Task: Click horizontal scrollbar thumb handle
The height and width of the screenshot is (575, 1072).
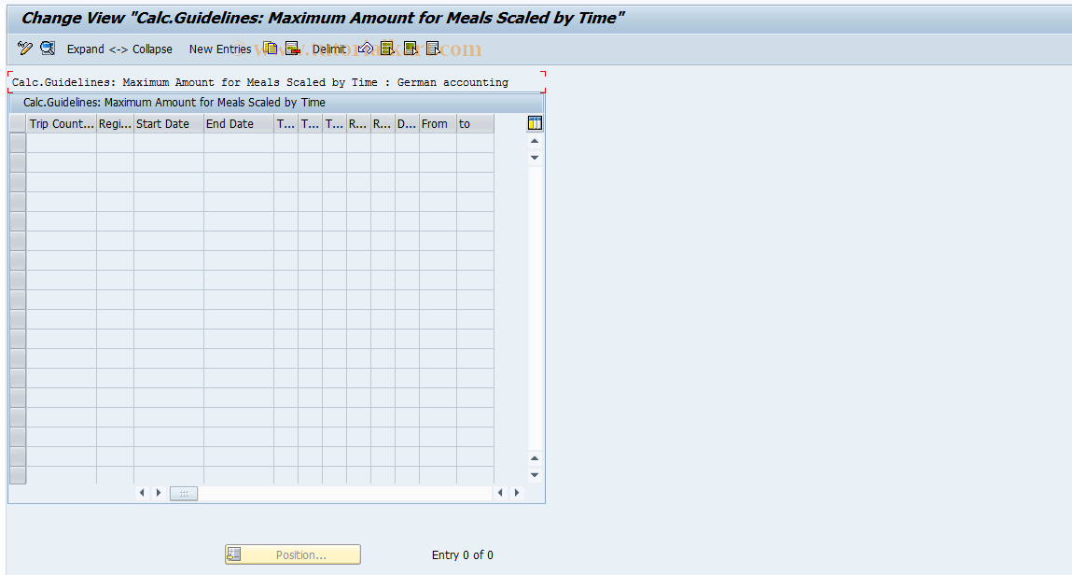Action: (183, 494)
